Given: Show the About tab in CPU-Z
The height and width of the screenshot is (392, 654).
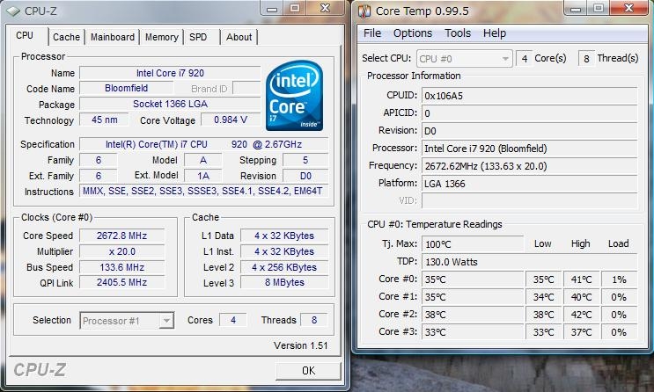Looking at the screenshot, I should click(239, 37).
